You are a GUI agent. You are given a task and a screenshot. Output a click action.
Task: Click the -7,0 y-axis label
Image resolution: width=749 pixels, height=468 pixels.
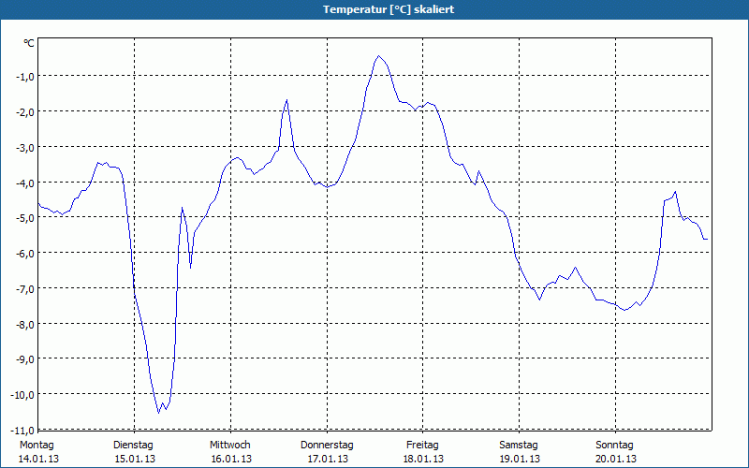pos(24,288)
